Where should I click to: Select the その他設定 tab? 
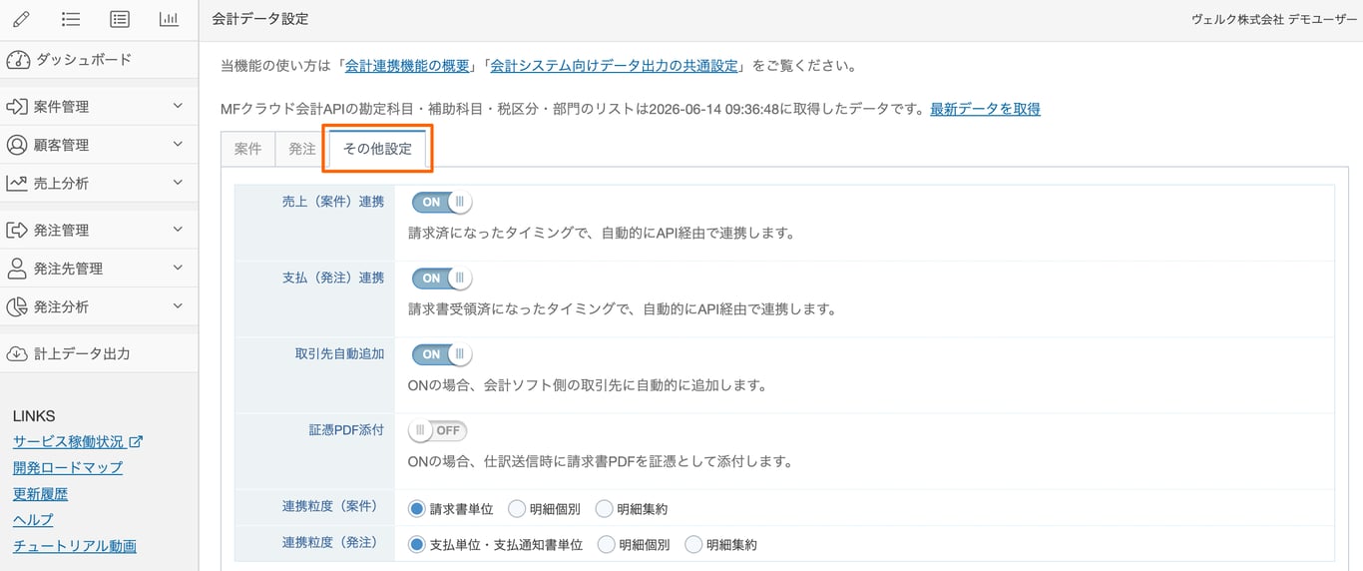tap(377, 149)
